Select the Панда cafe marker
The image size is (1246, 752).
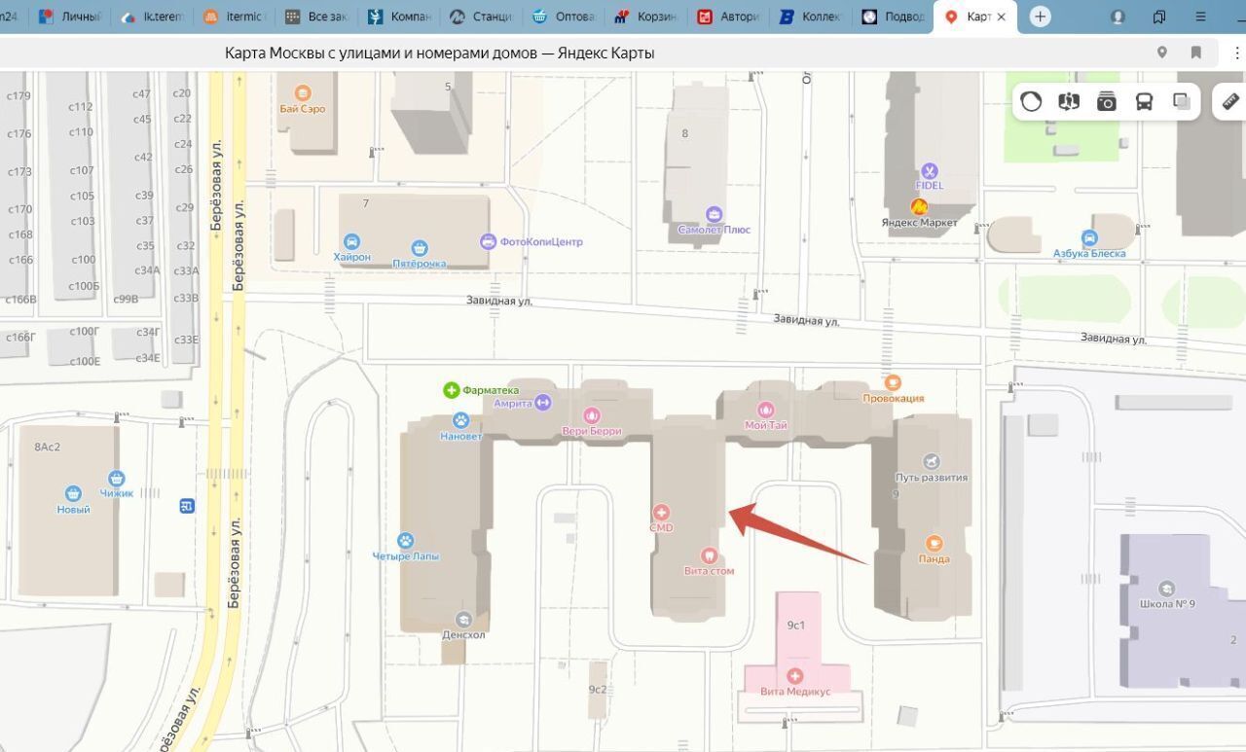[934, 543]
